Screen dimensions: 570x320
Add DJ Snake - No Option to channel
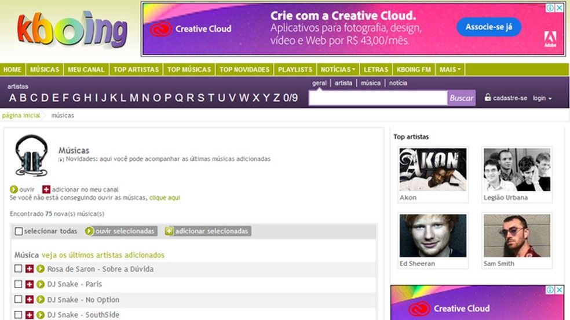pos(30,299)
